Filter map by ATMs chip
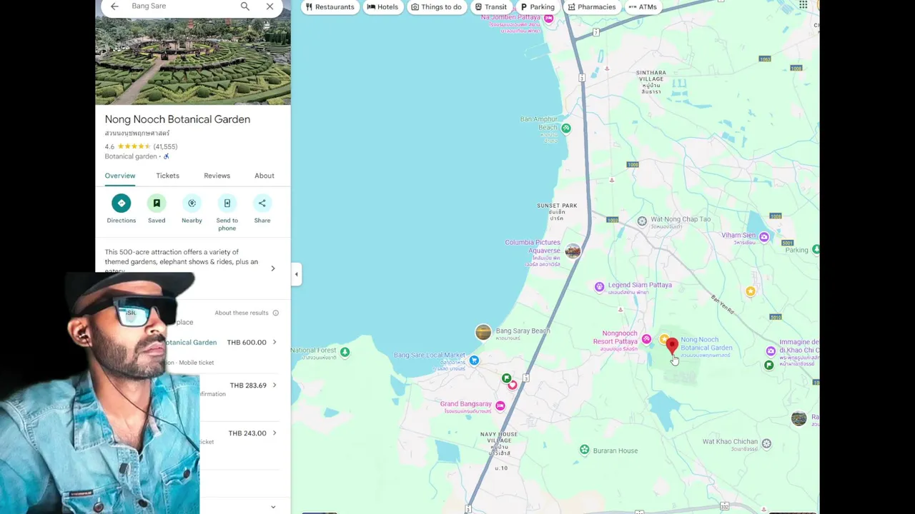 643,7
